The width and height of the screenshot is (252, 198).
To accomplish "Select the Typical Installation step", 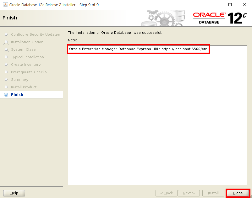I will pyautogui.click(x=27, y=57).
